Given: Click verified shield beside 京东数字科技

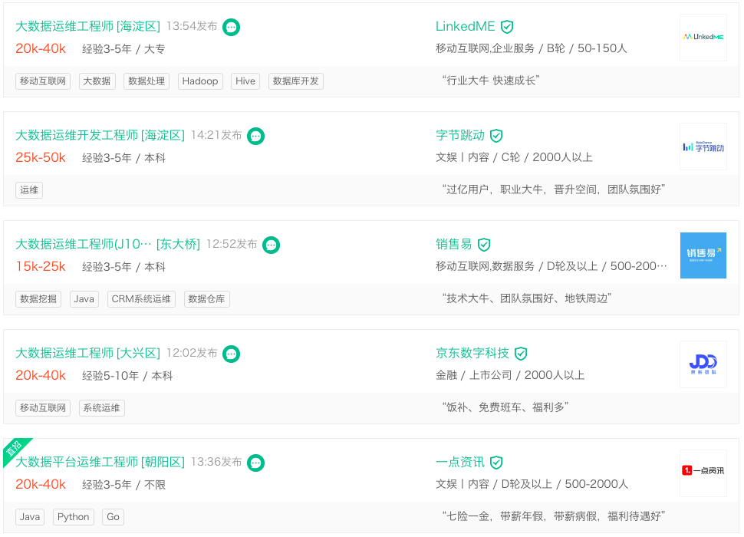Looking at the screenshot, I should click(521, 354).
